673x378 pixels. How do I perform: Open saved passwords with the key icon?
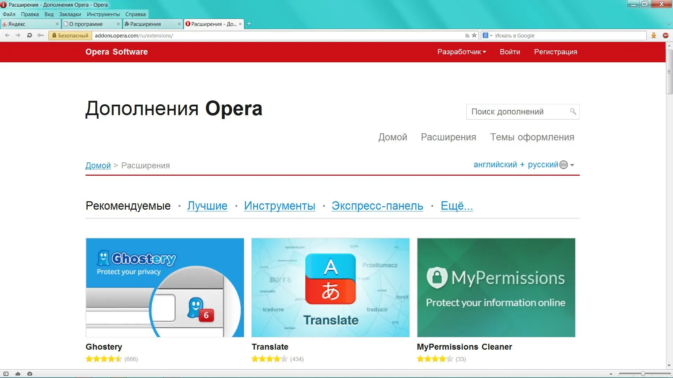41,35
